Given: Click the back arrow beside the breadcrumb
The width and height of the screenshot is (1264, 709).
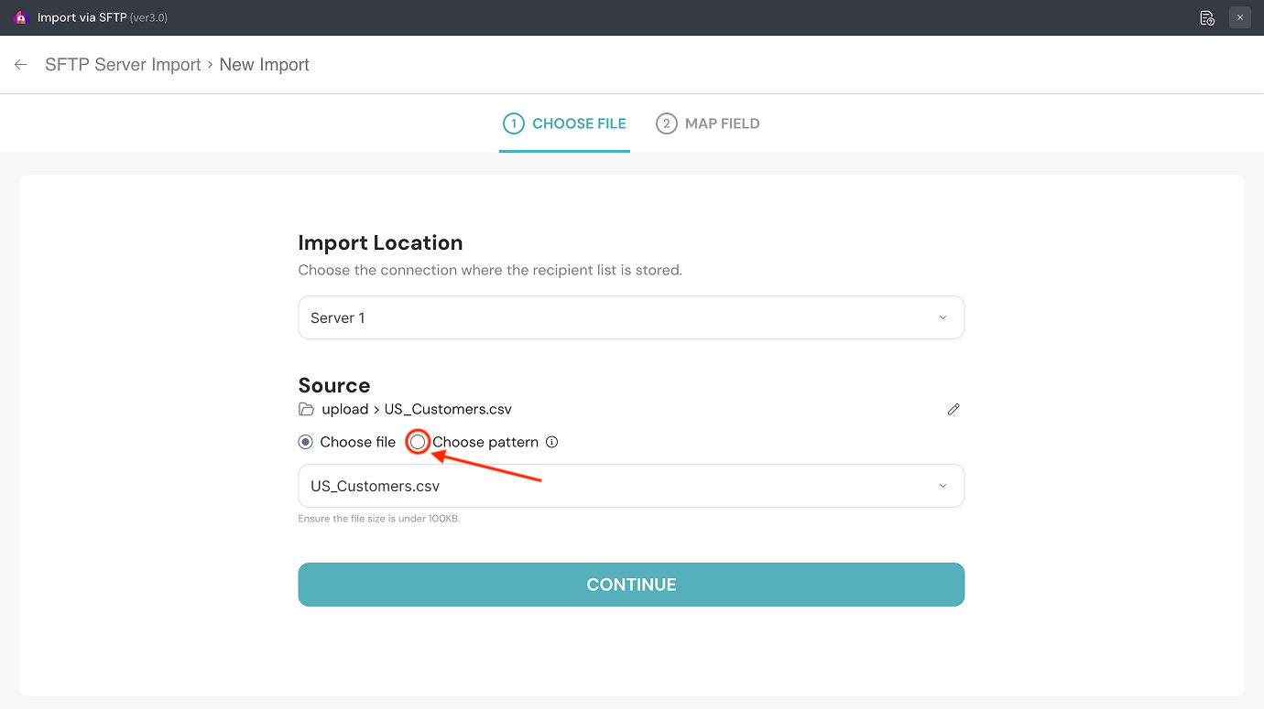Looking at the screenshot, I should click(20, 65).
